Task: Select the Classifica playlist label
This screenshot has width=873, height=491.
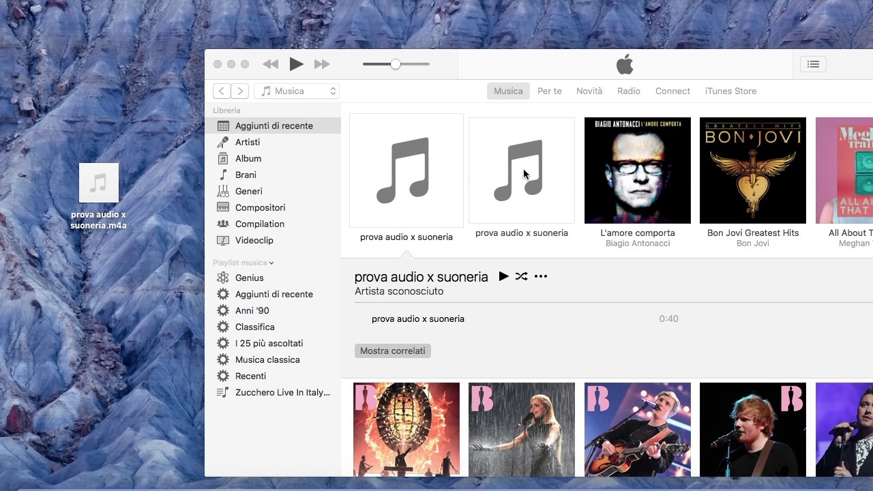Action: [255, 327]
